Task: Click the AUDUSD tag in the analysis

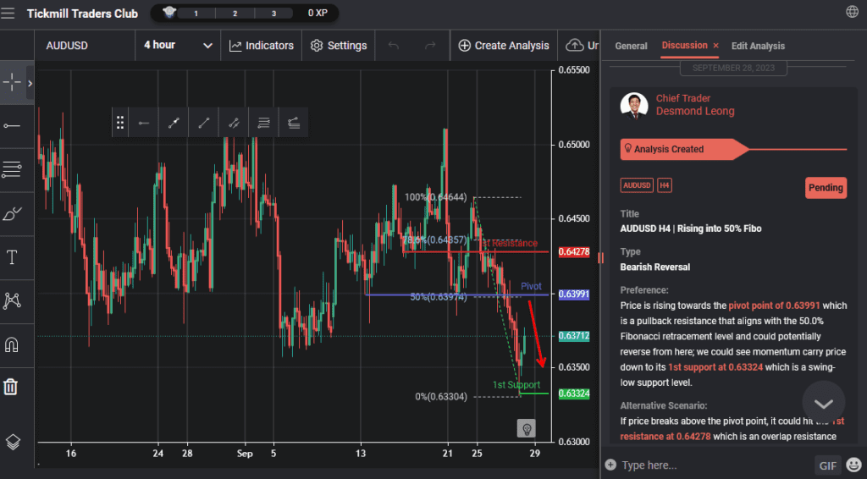Action: pyautogui.click(x=637, y=185)
